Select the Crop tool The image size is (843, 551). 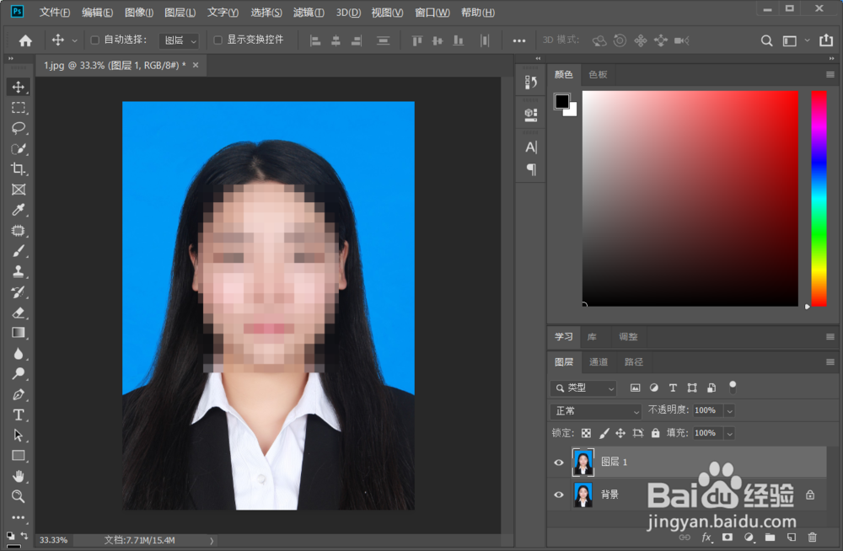(19, 169)
